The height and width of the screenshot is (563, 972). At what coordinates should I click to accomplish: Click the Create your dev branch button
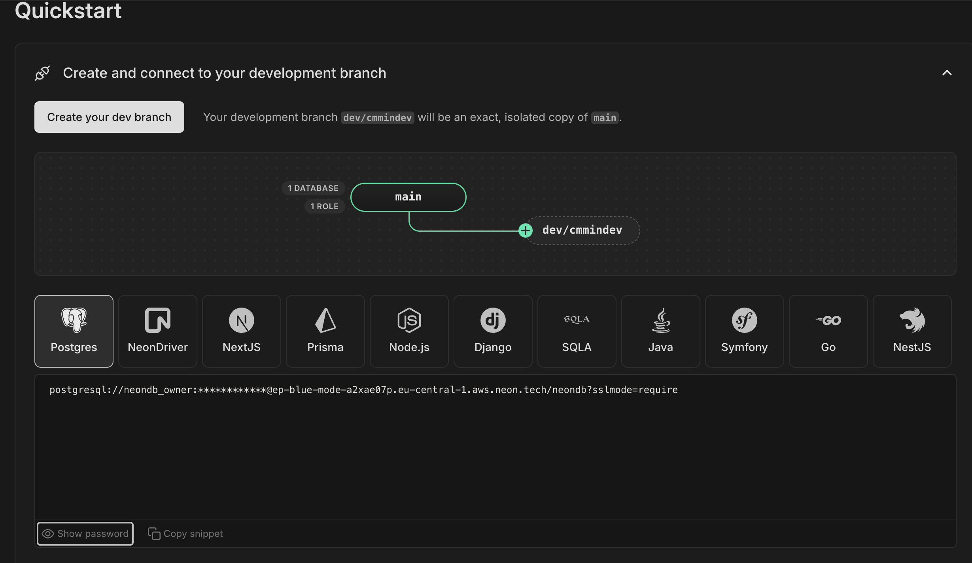[109, 117]
